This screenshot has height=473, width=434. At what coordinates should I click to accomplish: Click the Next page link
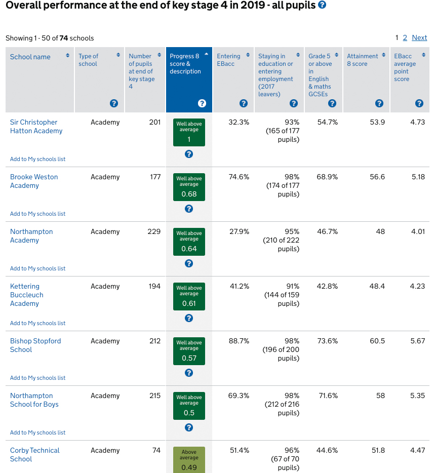(x=419, y=37)
